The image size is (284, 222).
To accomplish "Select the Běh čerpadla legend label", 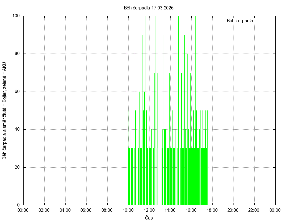I will 240,21.
